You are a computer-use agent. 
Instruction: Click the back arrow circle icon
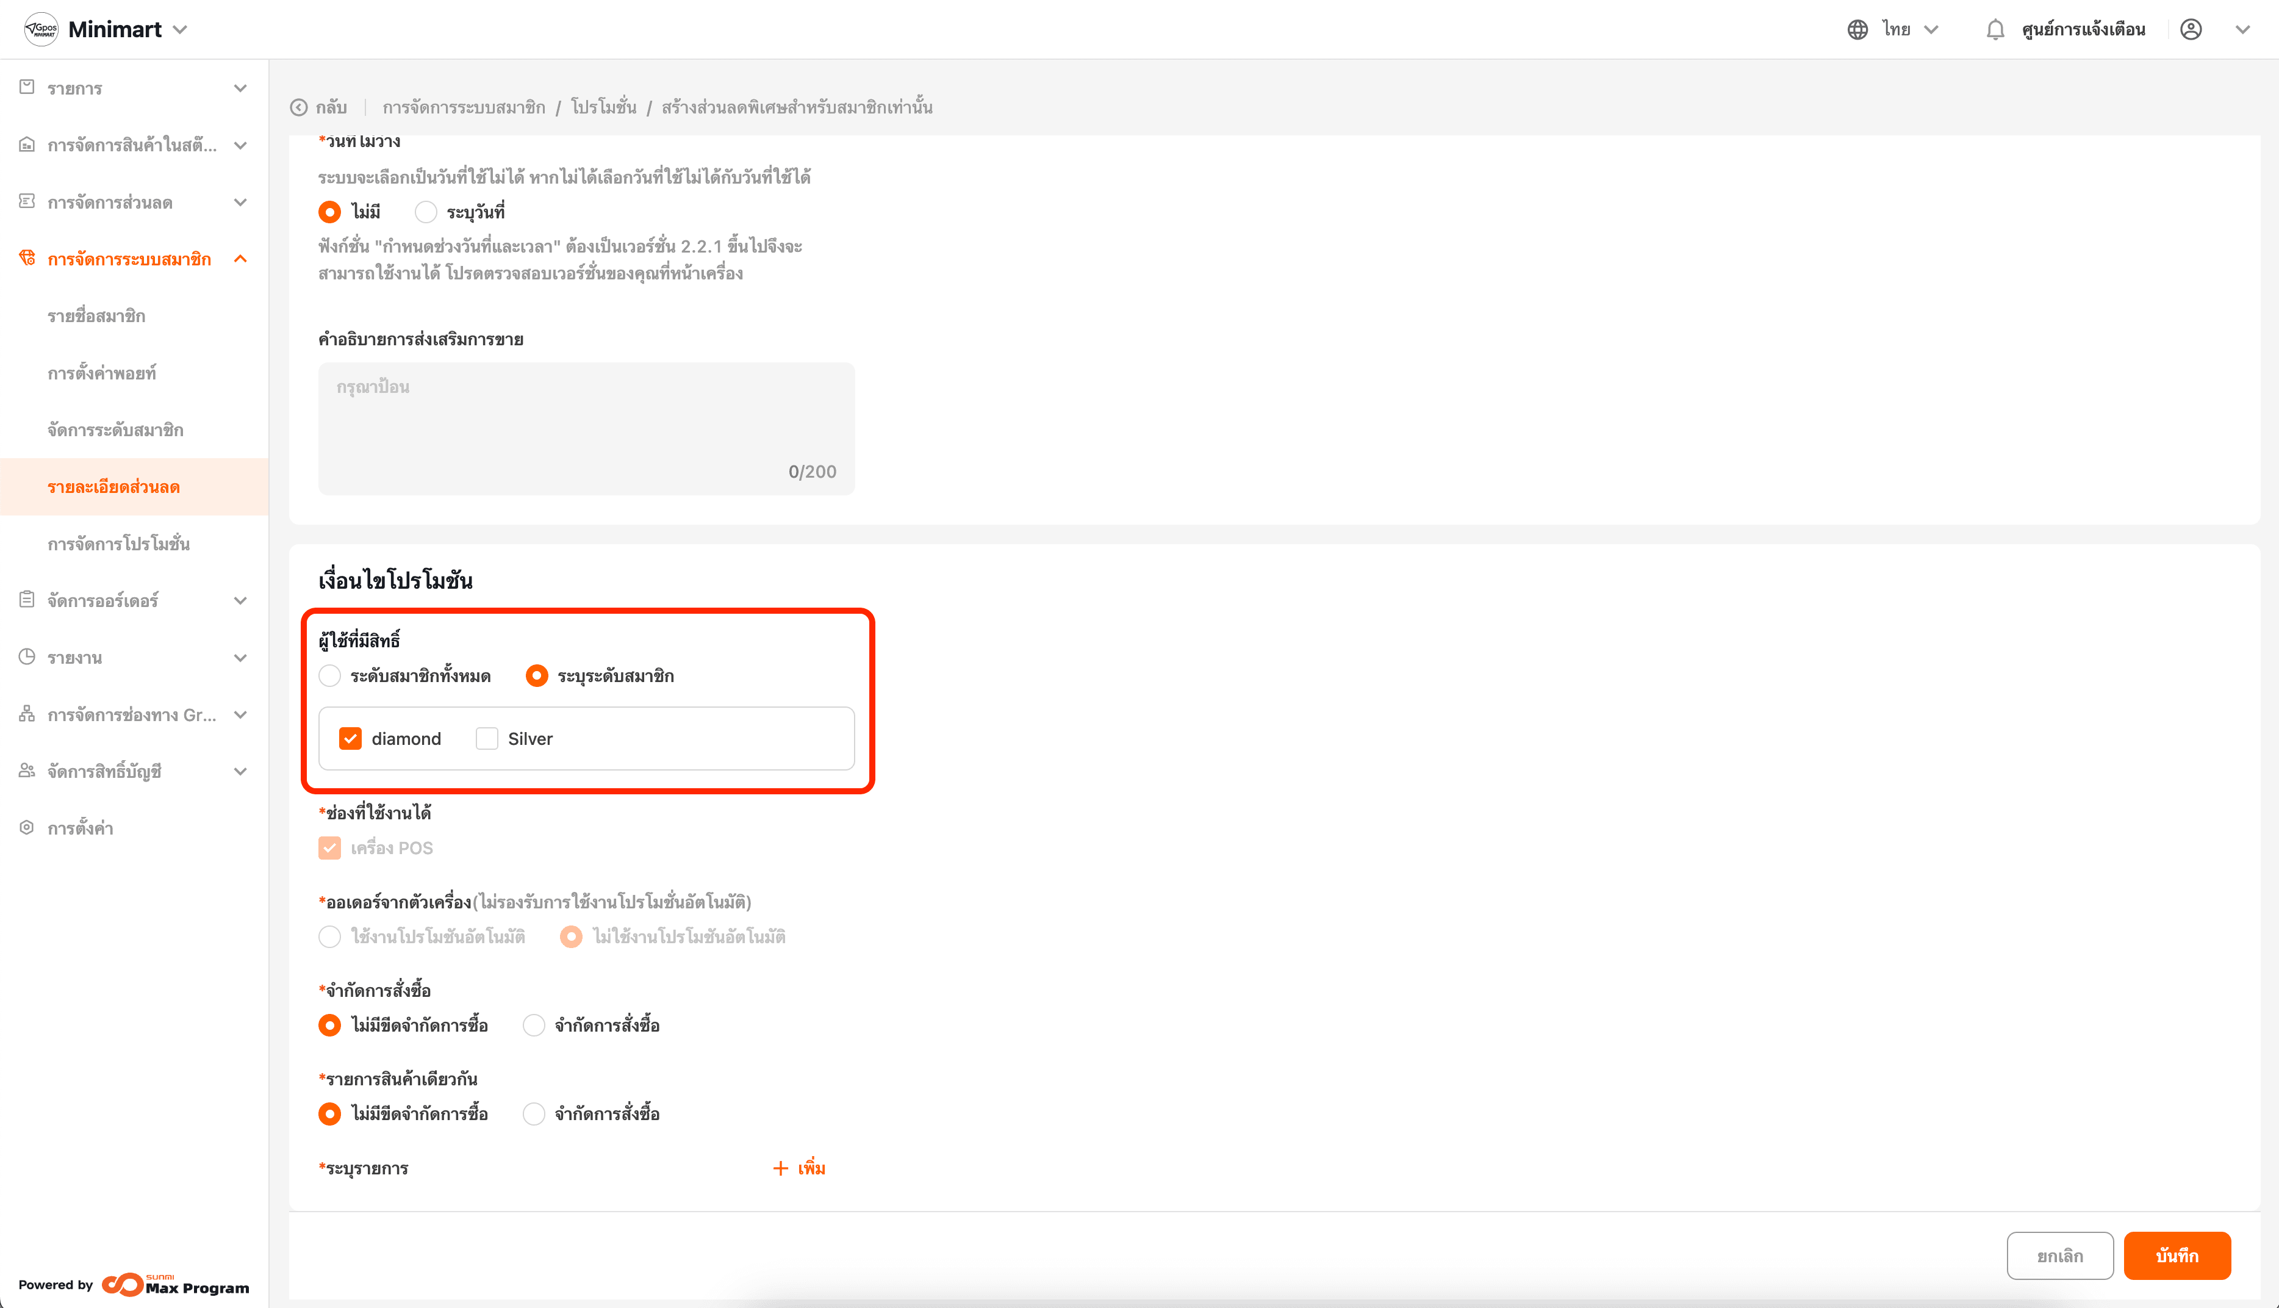click(x=299, y=108)
